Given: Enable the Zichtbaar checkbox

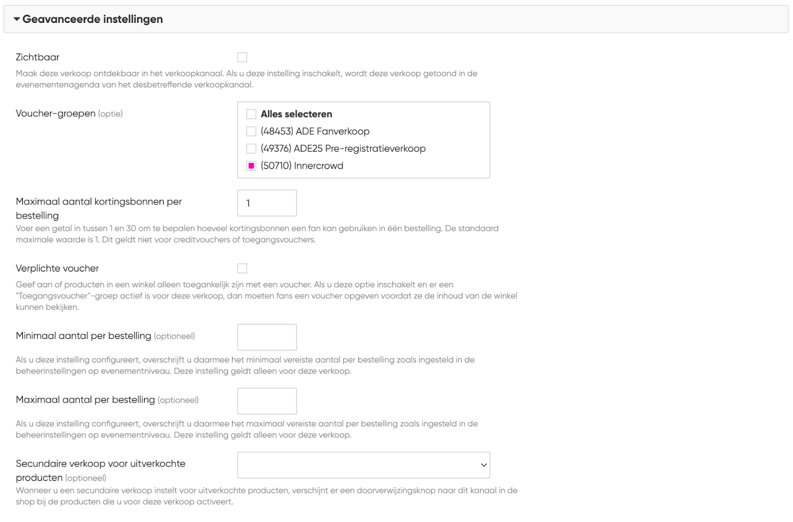Looking at the screenshot, I should 242,57.
